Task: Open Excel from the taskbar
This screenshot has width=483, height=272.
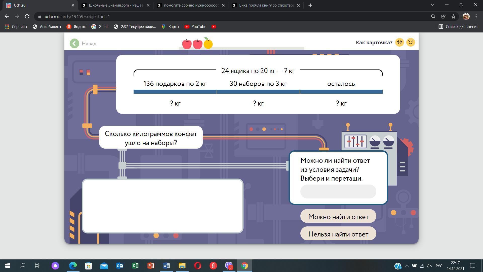Action: coord(135,266)
